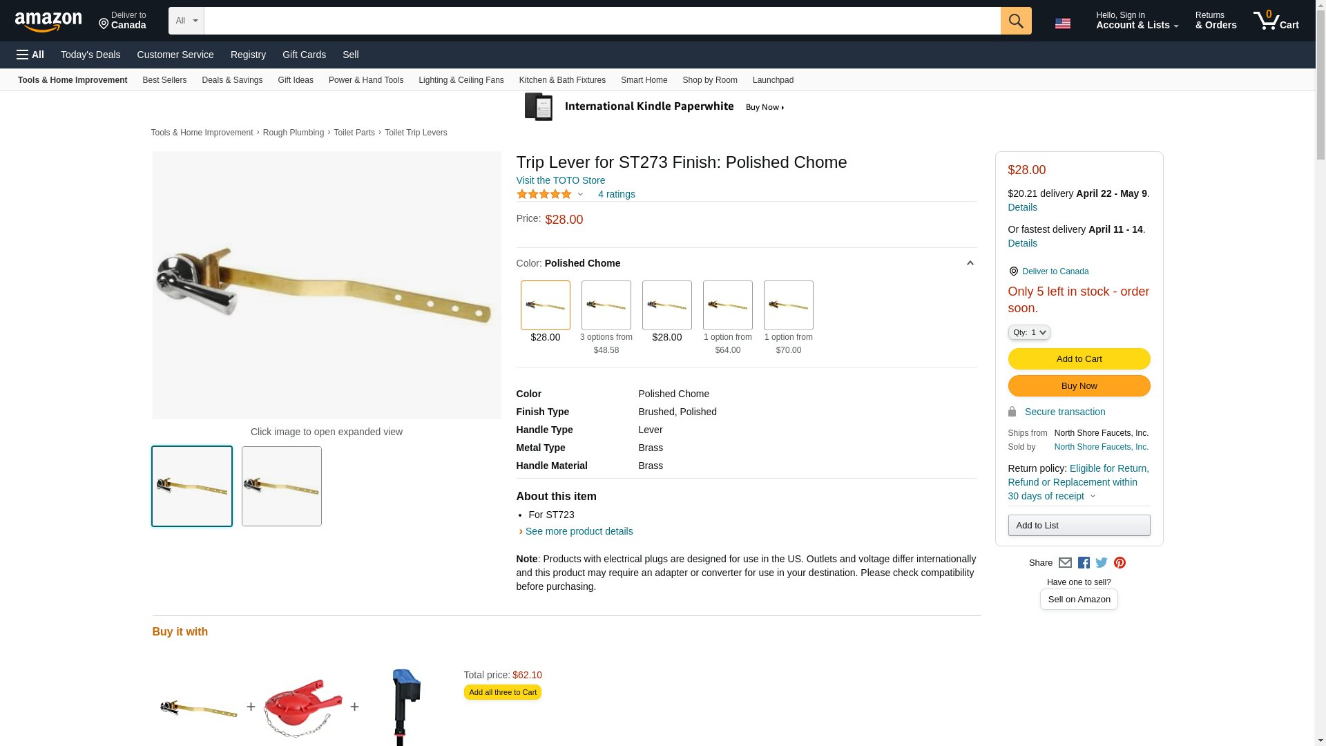Click the Amazon logo
This screenshot has height=746, width=1326.
[48, 21]
